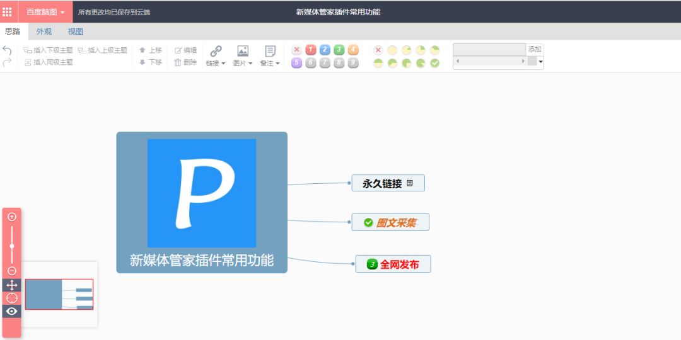Click the undo arrow icon
681x340 pixels.
pos(7,50)
